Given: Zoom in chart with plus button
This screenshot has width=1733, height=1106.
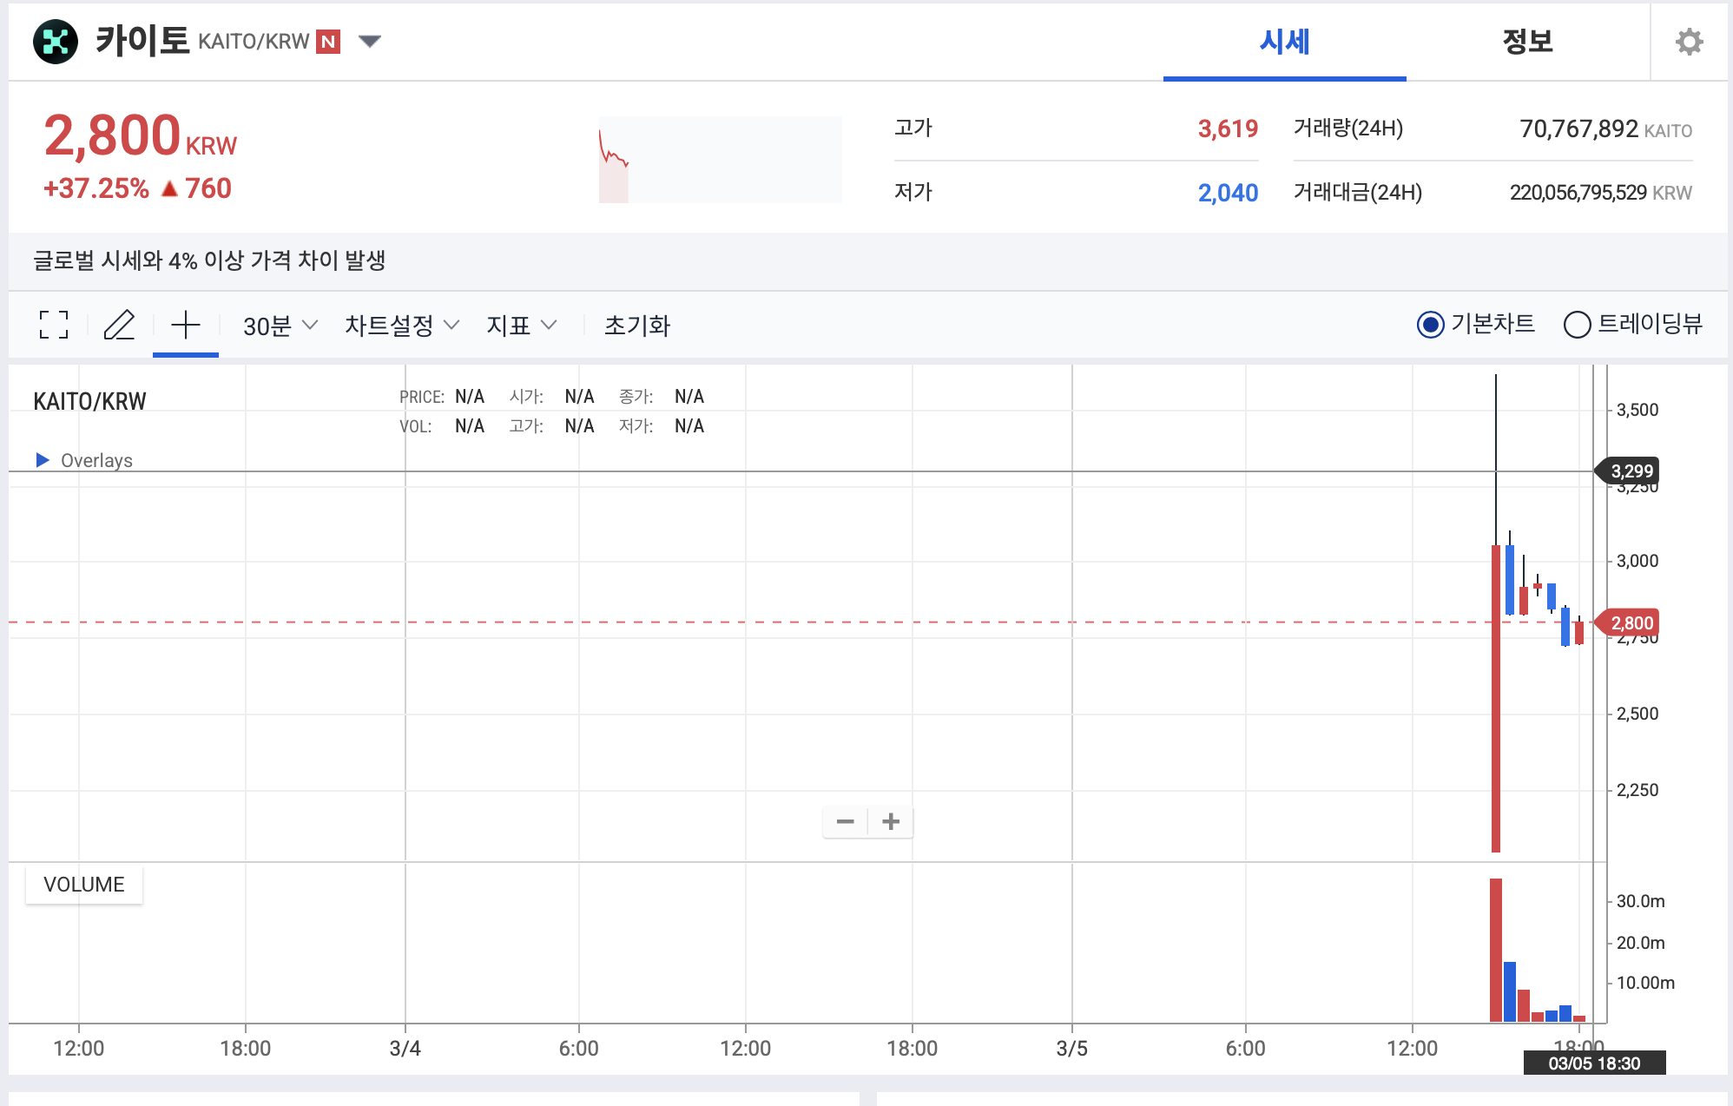Looking at the screenshot, I should (891, 821).
